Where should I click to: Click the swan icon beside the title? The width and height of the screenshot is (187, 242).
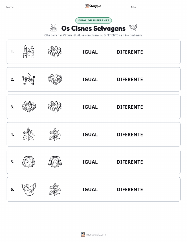pyautogui.click(x=133, y=28)
